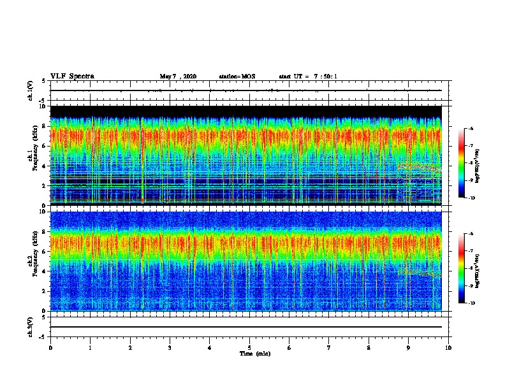Click the "-10" label on ch.2 color bar
The image size is (505, 390).
tap(472, 303)
